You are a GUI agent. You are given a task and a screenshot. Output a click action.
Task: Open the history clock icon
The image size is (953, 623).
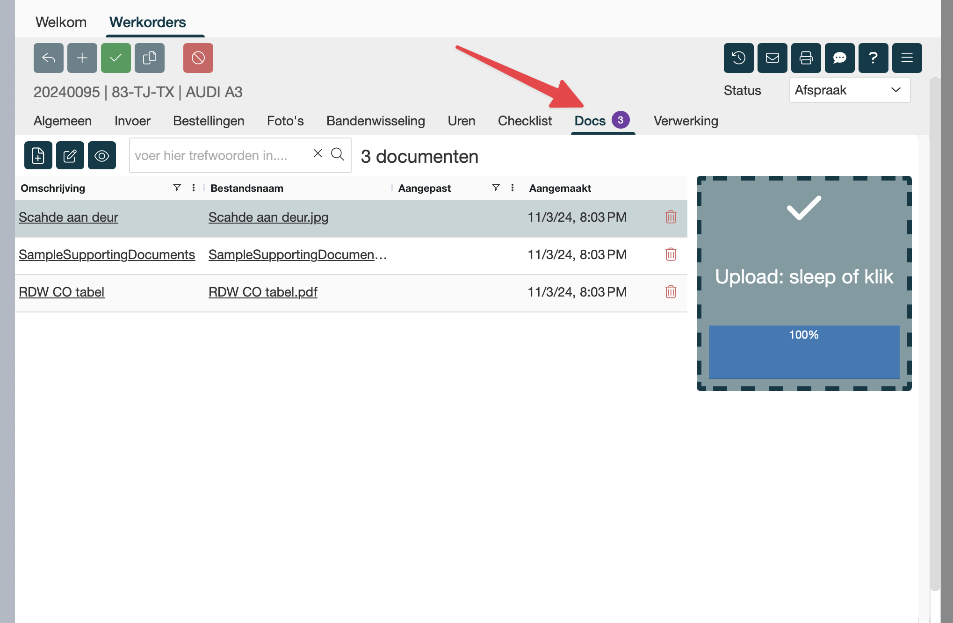coord(739,58)
